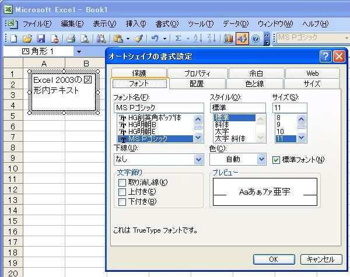Click the Research binoculars book icon
Image resolution: width=350 pixels, height=277 pixels.
click(101, 38)
